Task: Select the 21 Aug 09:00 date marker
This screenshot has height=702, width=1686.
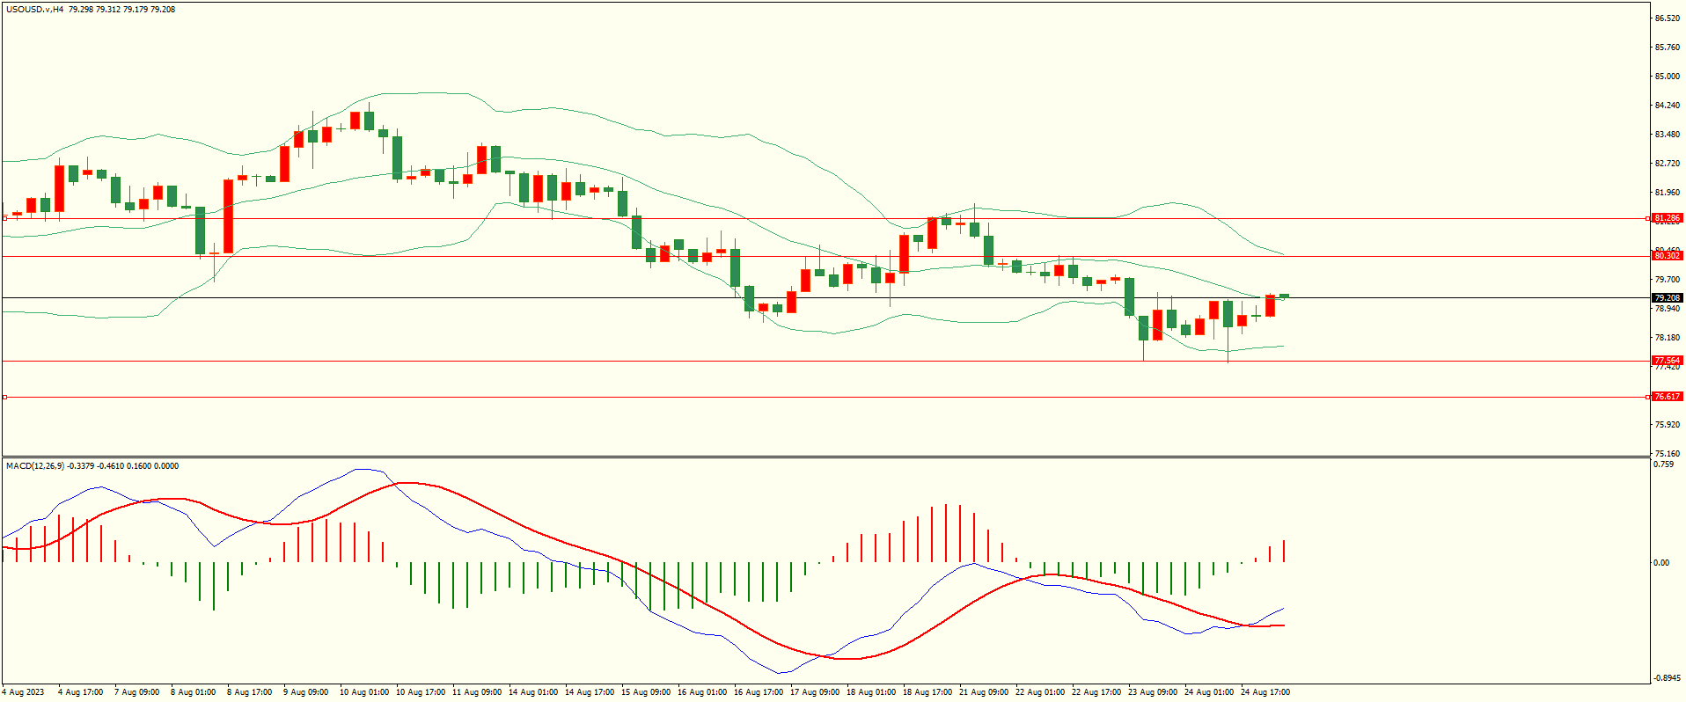Action: click(x=984, y=692)
